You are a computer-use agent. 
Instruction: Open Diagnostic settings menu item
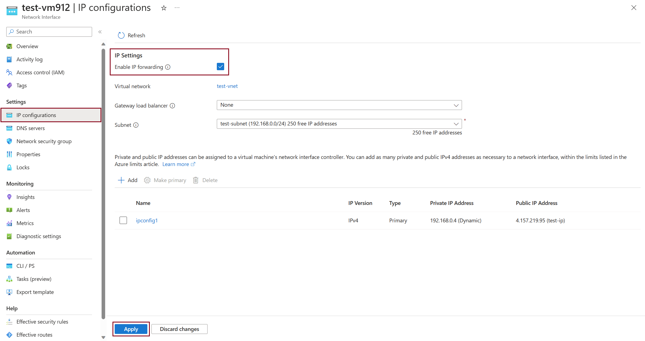tap(39, 236)
